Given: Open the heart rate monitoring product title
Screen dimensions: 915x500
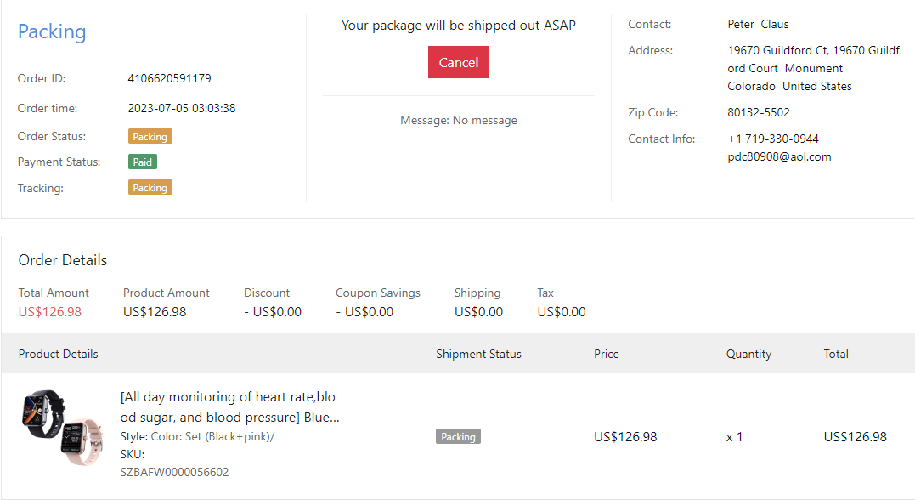Looking at the screenshot, I should [229, 407].
